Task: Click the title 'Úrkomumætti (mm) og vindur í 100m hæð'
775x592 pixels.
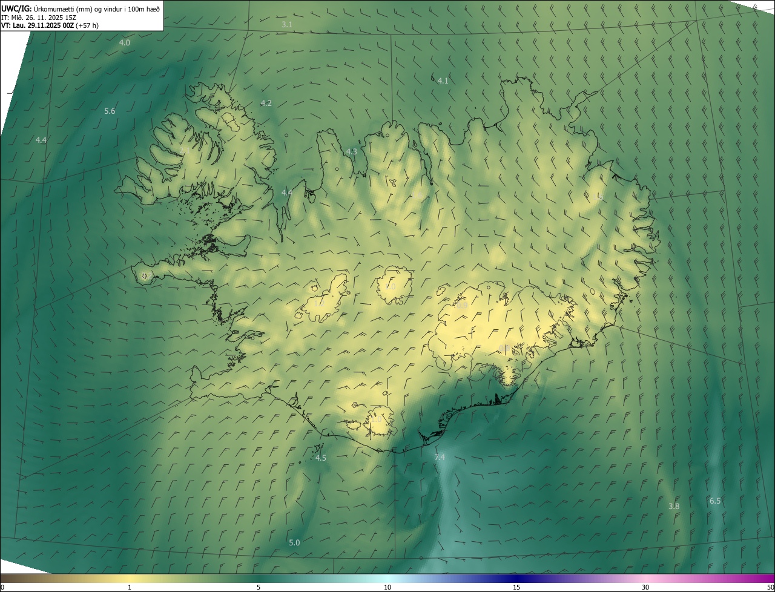Action: pyautogui.click(x=96, y=8)
